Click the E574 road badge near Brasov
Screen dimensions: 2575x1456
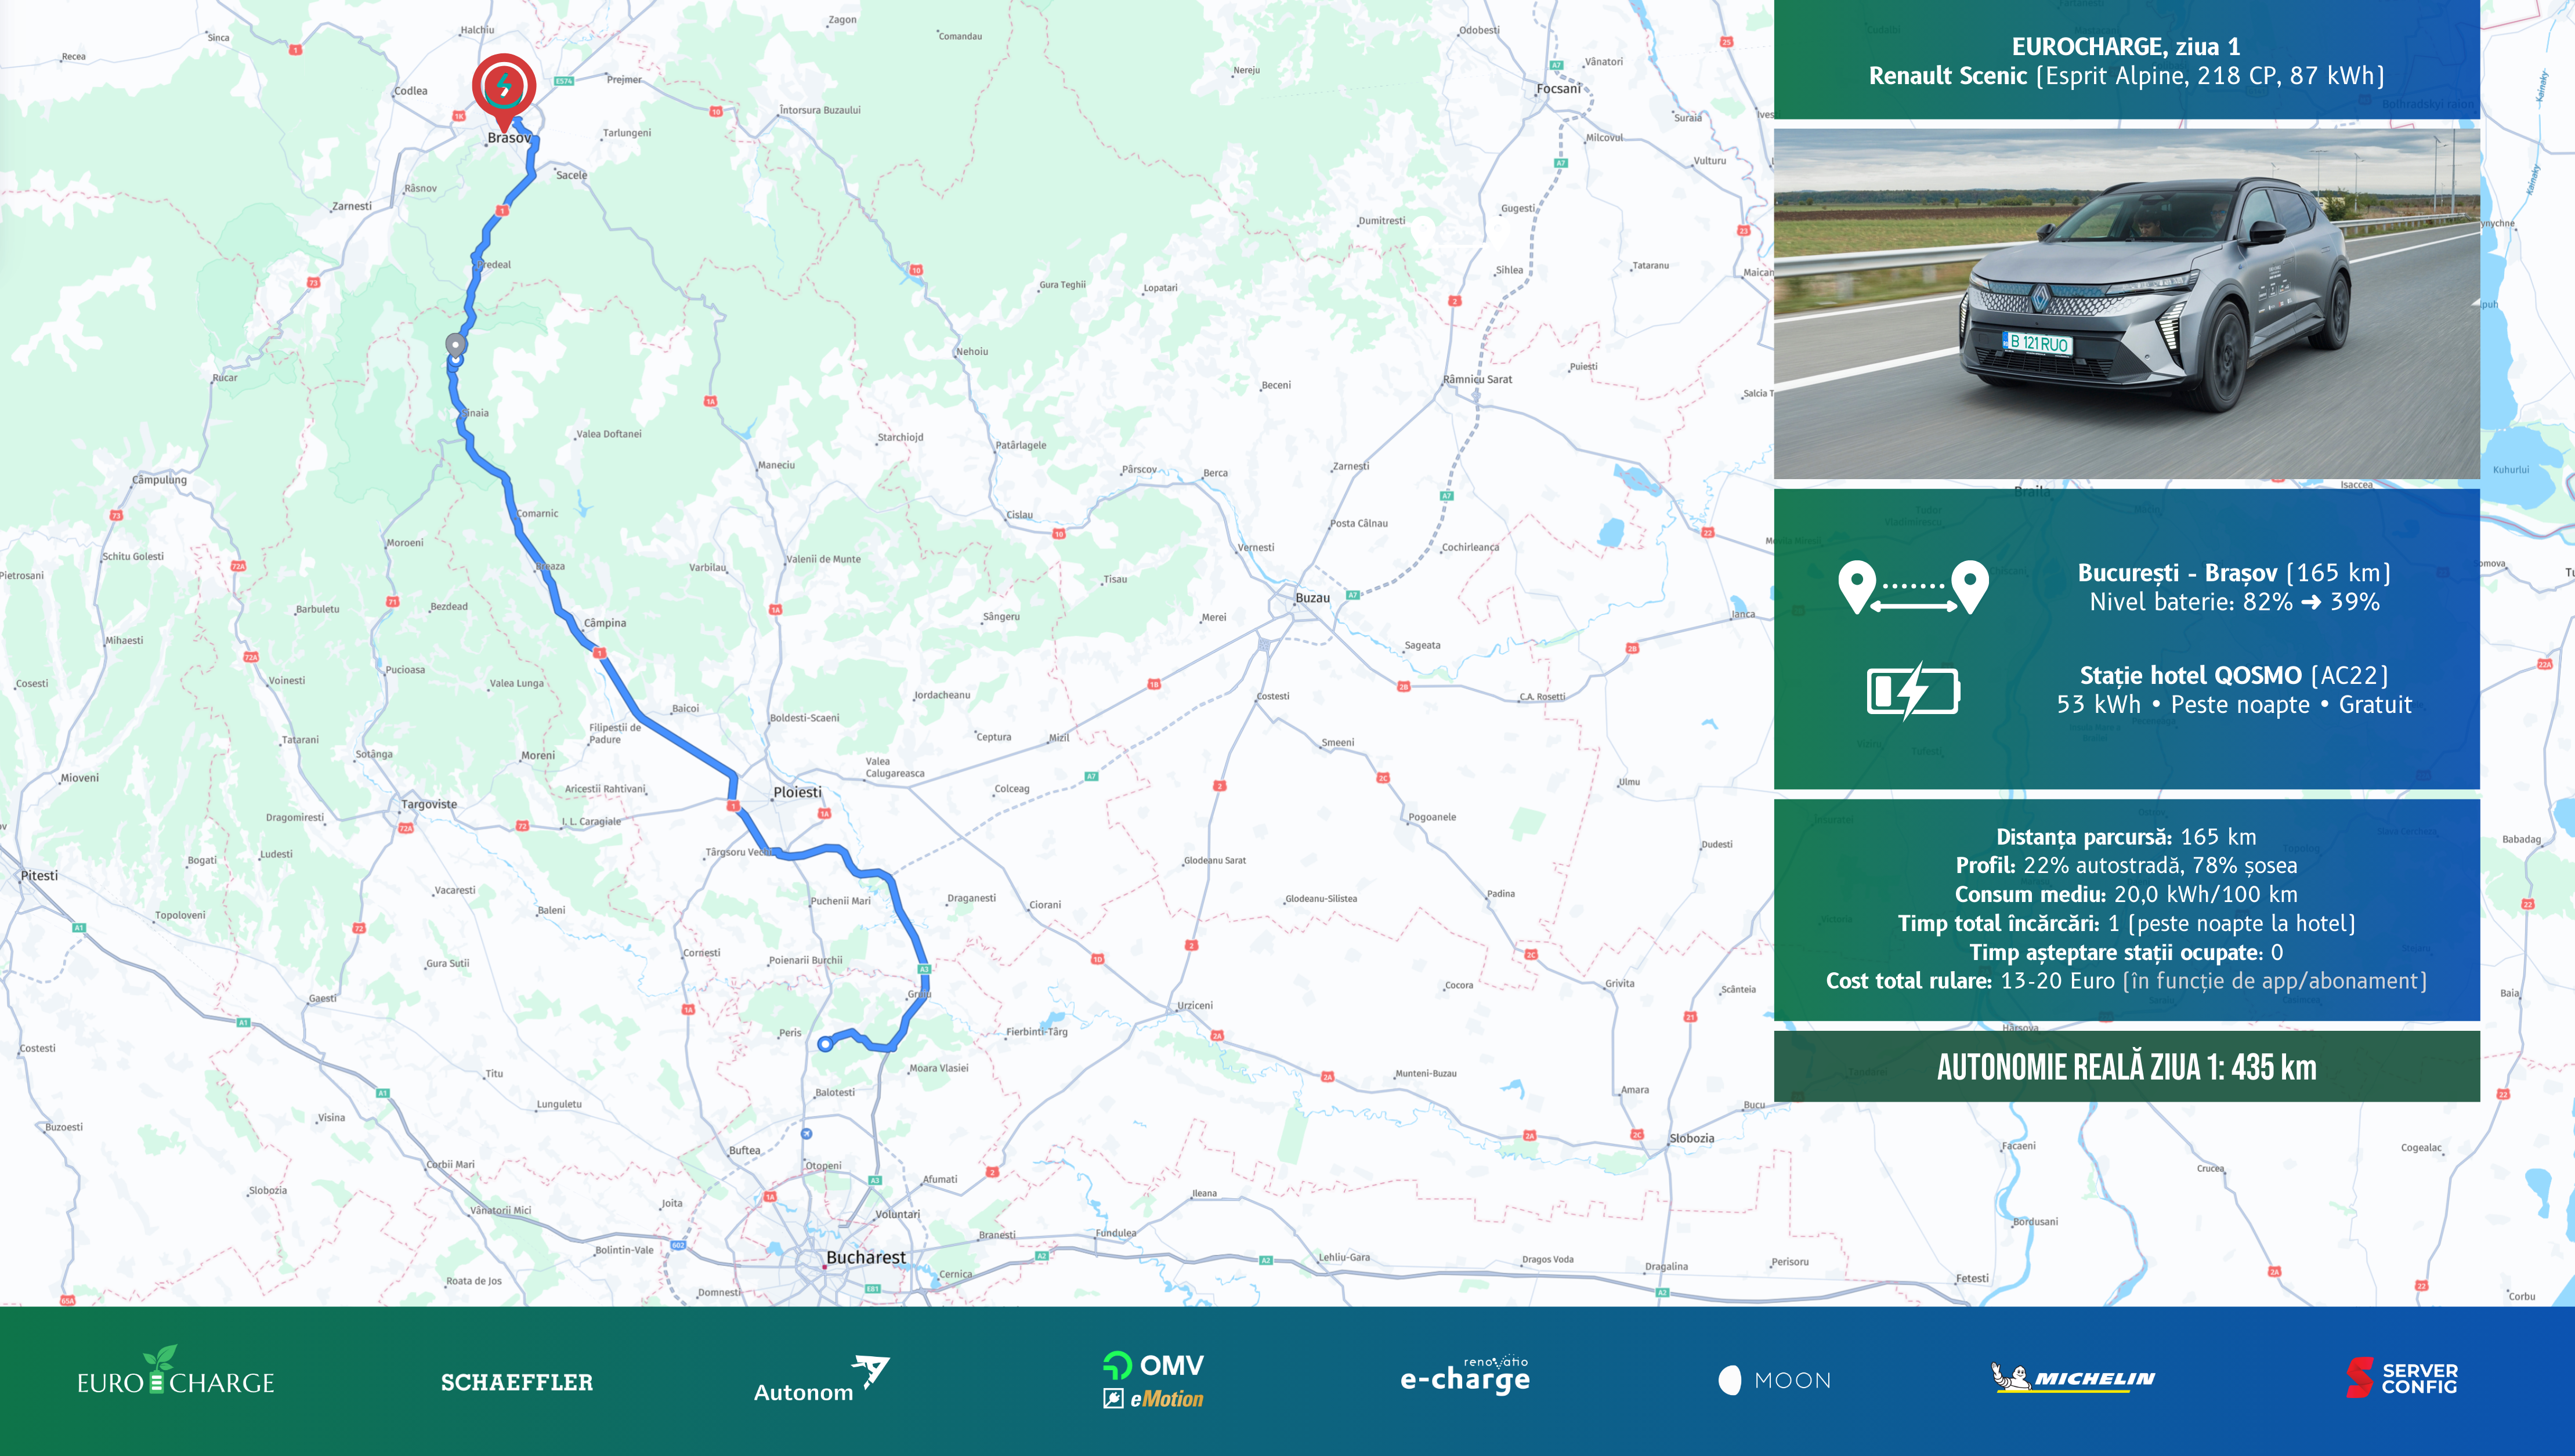(x=564, y=81)
